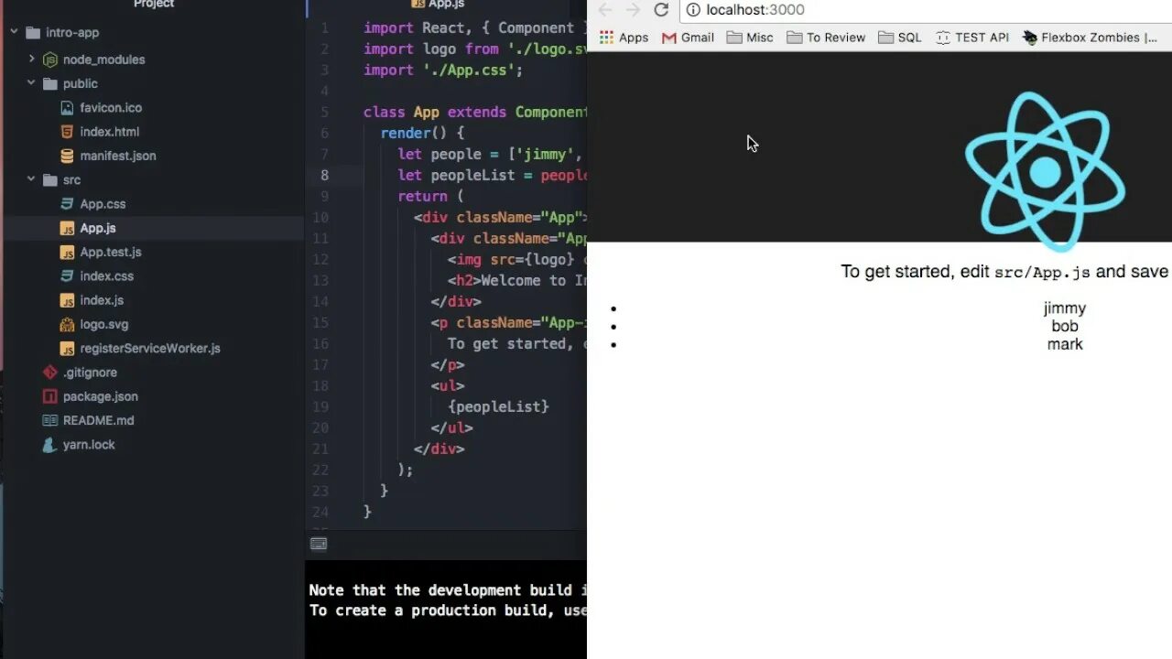This screenshot has width=1172, height=659.
Task: Click the README.md book icon
Action: click(x=50, y=420)
